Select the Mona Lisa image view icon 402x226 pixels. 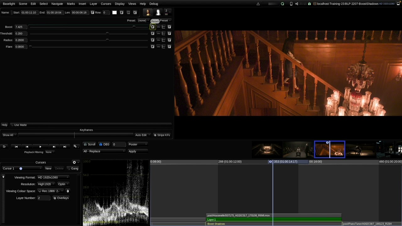point(148,13)
